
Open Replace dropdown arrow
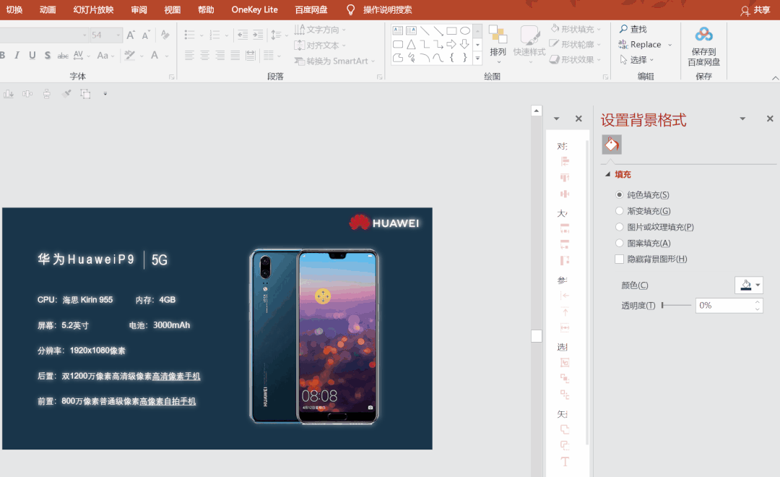click(670, 45)
